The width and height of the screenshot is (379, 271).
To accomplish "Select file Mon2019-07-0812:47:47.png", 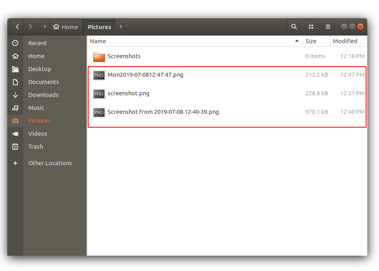I will (145, 75).
